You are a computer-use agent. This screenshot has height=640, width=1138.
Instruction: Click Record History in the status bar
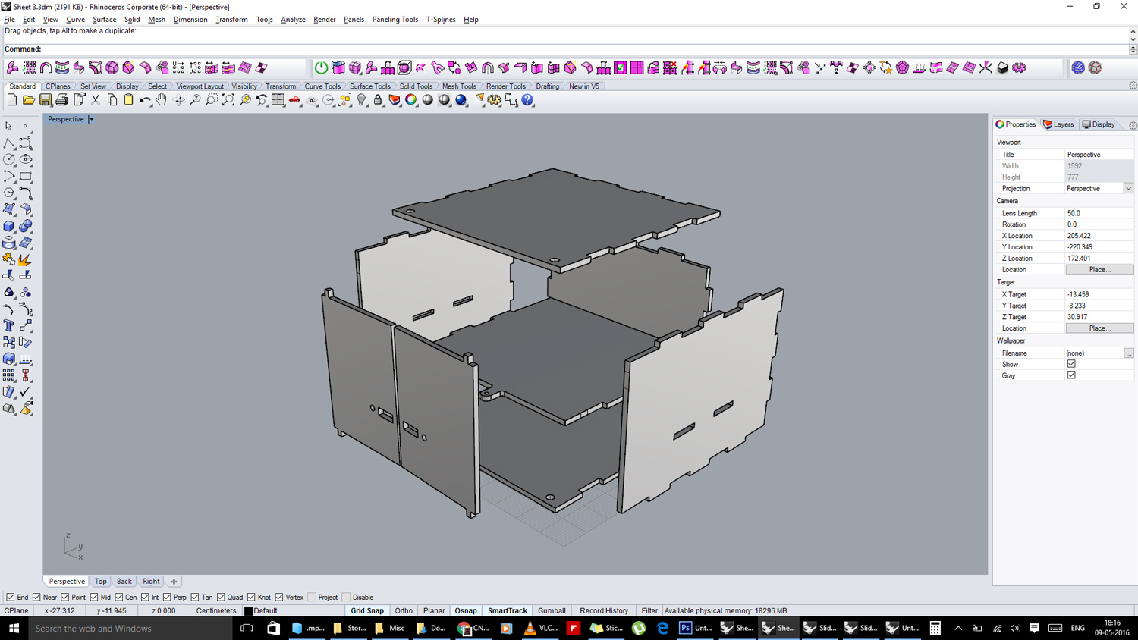(x=604, y=611)
